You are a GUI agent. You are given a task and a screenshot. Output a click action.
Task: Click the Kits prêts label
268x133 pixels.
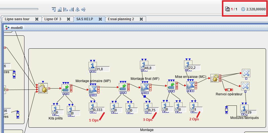[56, 118]
